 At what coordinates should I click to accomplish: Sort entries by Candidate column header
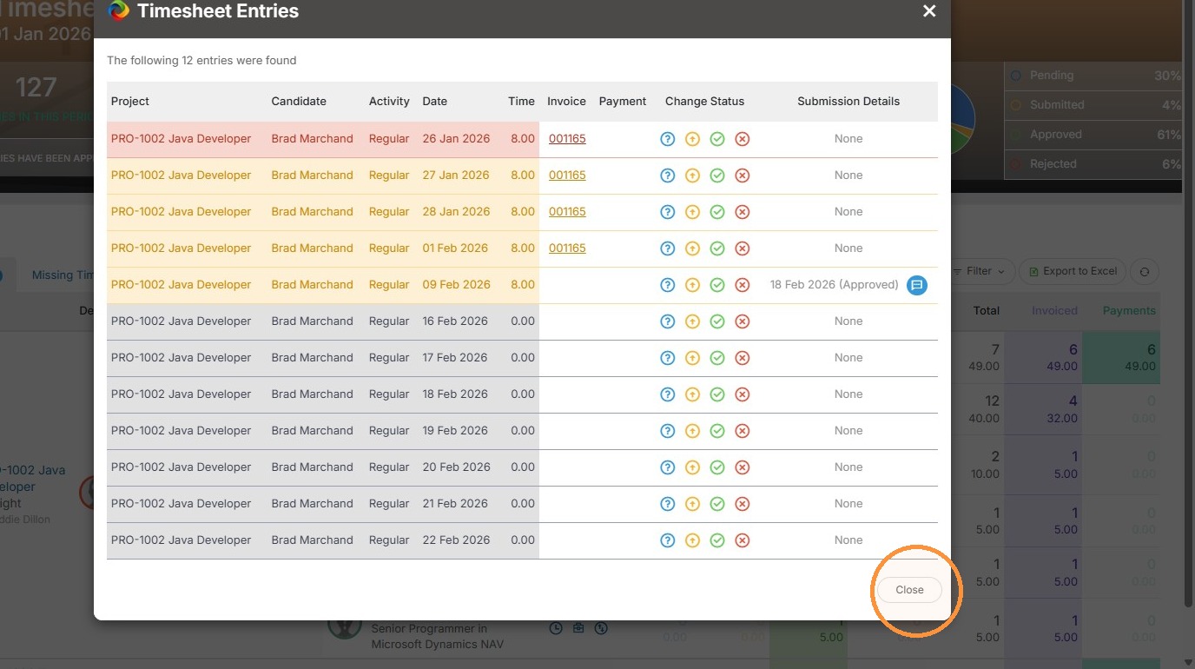pos(299,102)
